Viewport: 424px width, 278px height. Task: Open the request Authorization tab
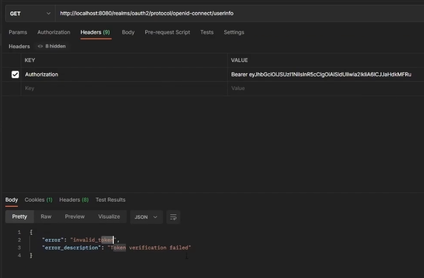pos(54,32)
